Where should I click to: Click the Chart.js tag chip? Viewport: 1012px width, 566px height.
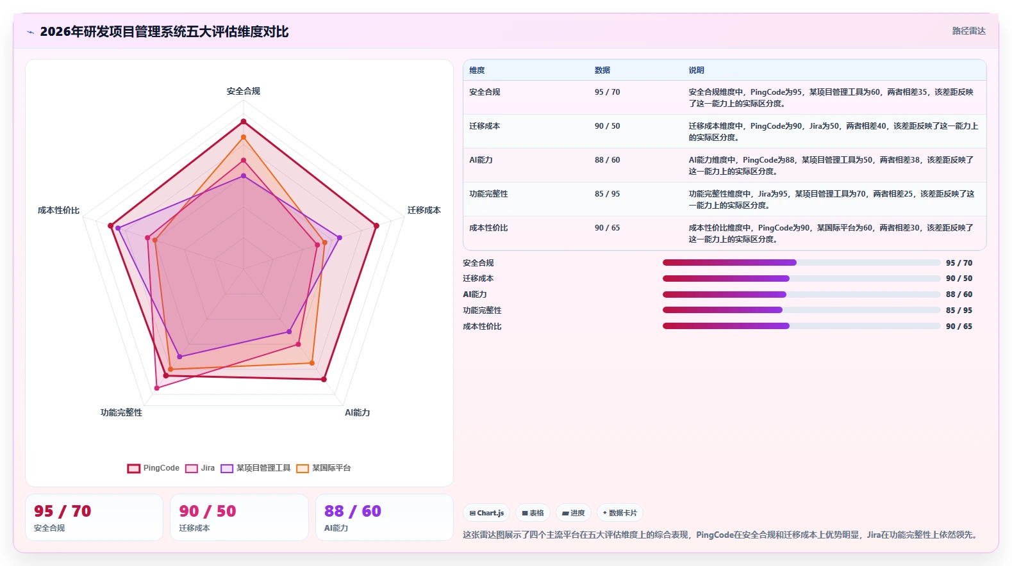pyautogui.click(x=486, y=513)
